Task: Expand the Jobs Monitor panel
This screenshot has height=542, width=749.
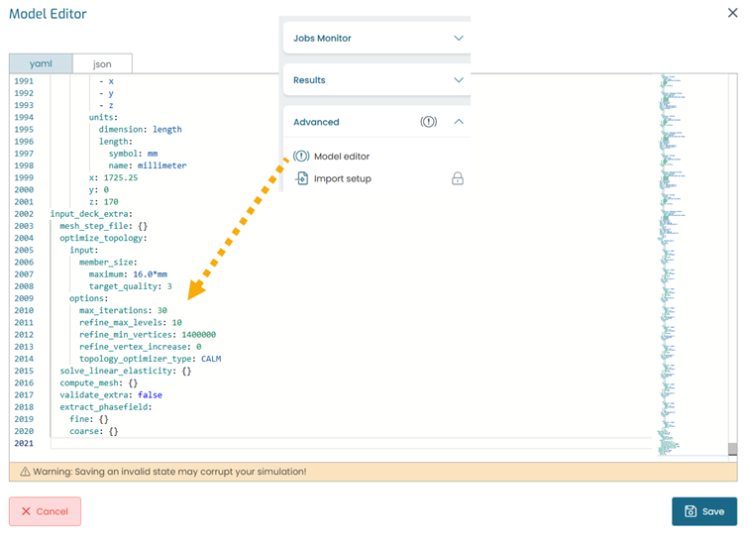Action: pos(376,38)
